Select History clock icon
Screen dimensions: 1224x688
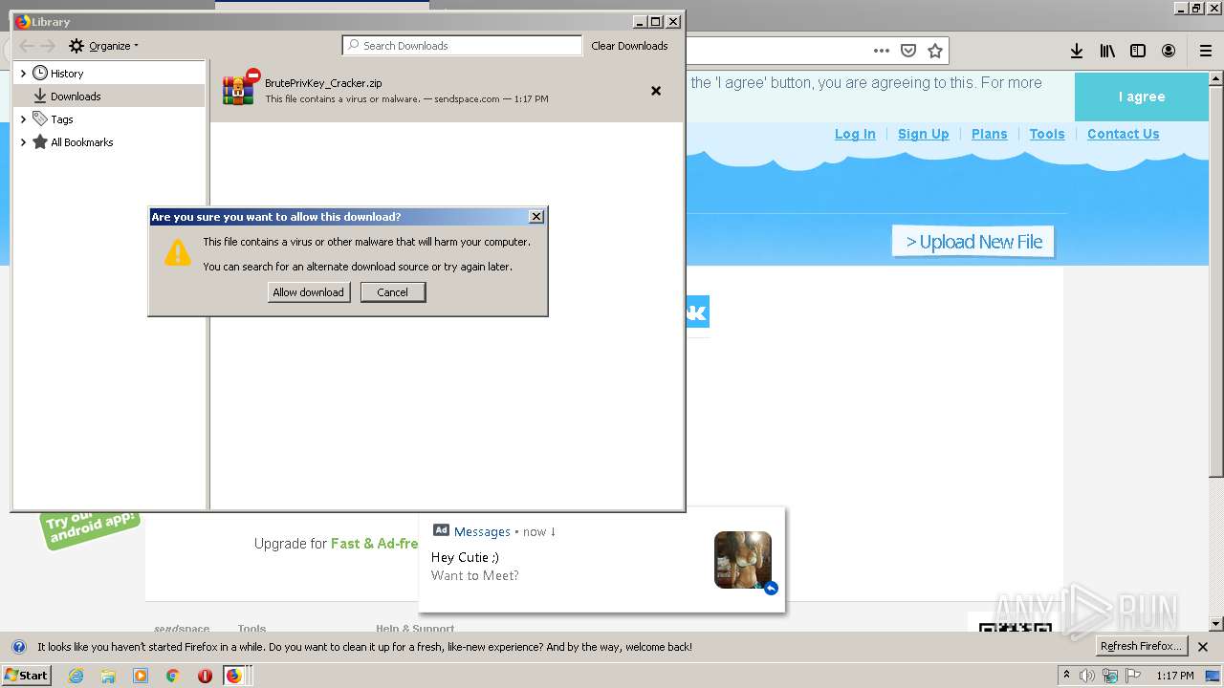40,74
